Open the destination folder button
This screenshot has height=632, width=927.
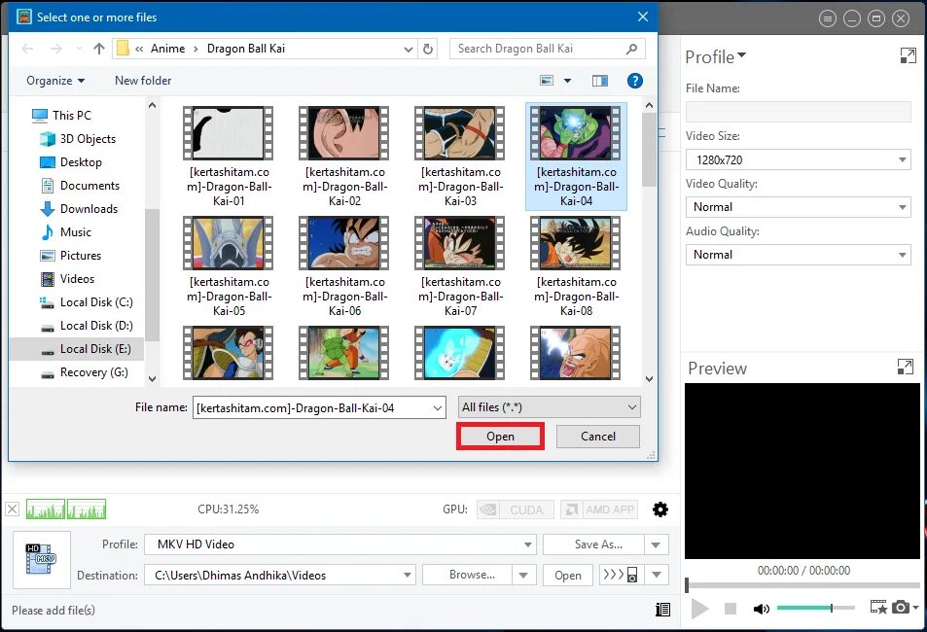[x=567, y=576]
